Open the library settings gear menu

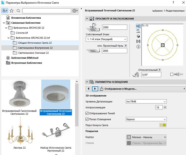click(x=75, y=11)
